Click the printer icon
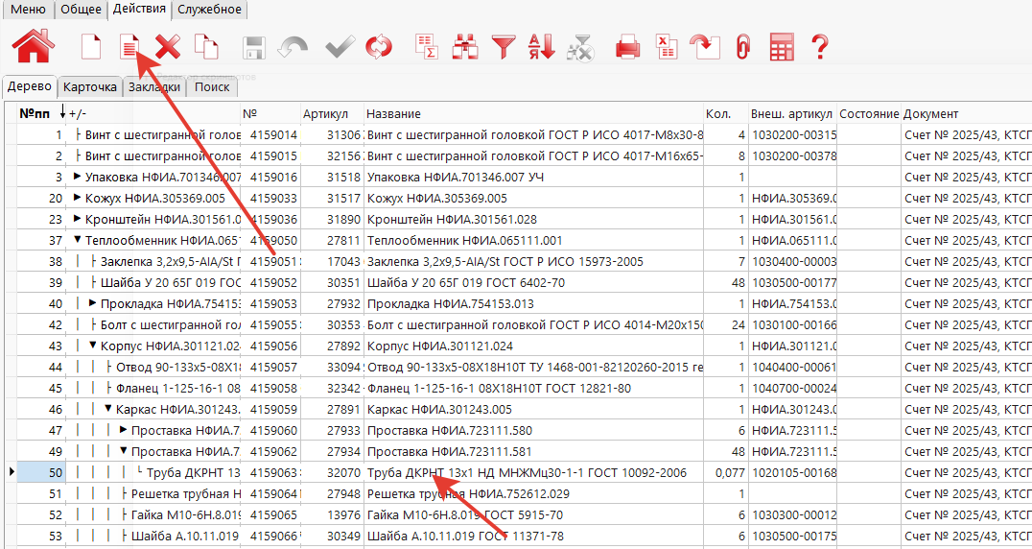The height and width of the screenshot is (549, 1032). [x=627, y=46]
